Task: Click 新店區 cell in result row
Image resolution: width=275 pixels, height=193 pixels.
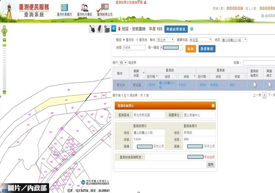Action: click(x=137, y=85)
